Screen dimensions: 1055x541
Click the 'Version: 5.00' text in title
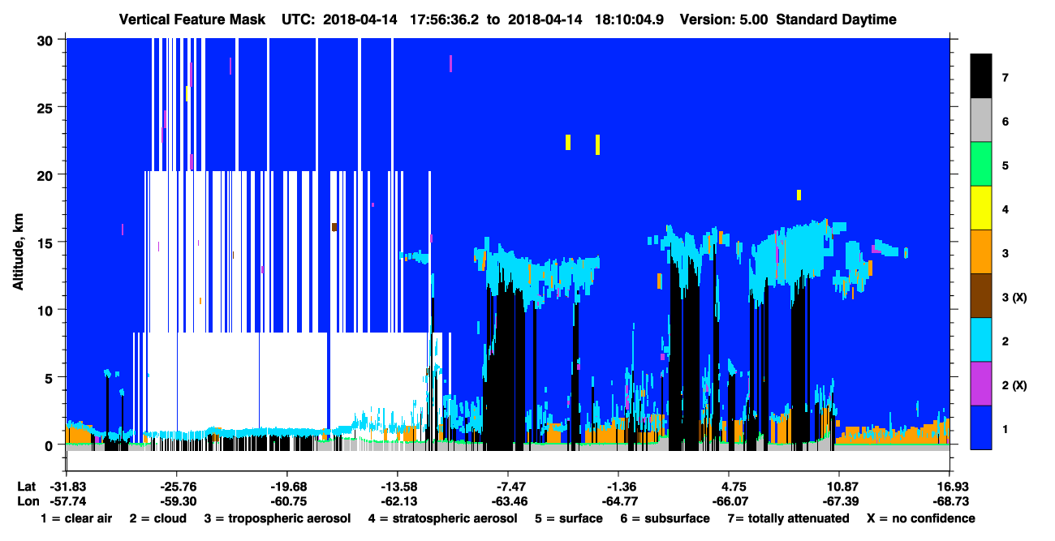(x=723, y=19)
